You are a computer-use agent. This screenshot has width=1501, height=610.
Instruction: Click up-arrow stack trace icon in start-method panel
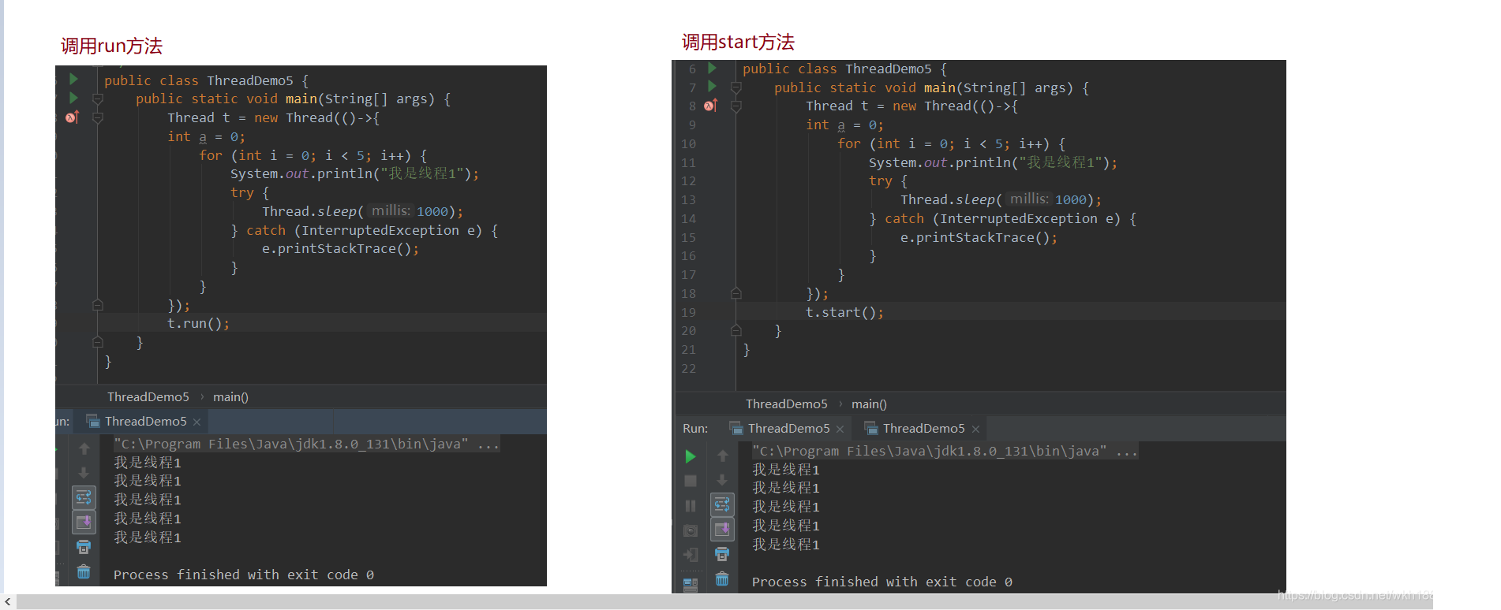pyautogui.click(x=722, y=456)
